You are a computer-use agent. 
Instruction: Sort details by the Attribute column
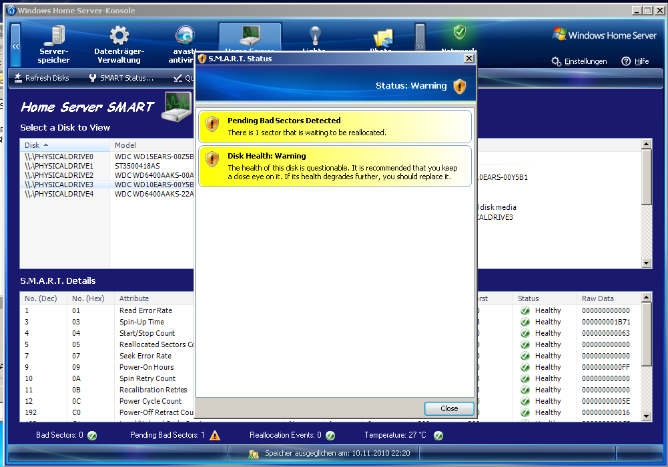154,298
